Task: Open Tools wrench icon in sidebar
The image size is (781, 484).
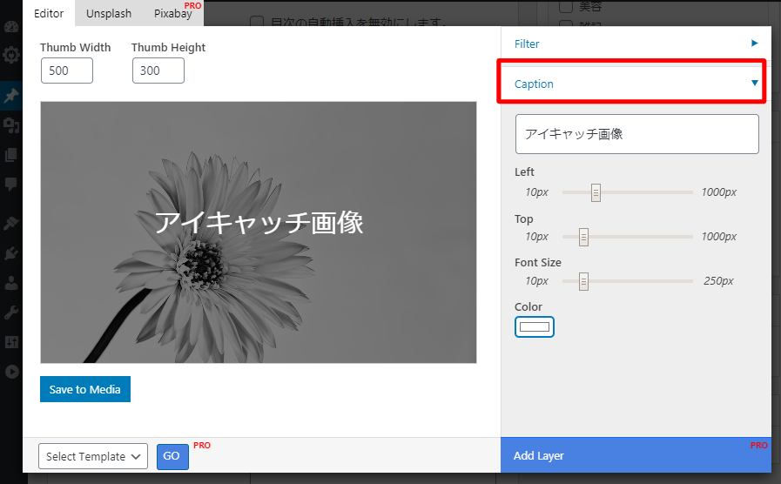Action: click(11, 313)
